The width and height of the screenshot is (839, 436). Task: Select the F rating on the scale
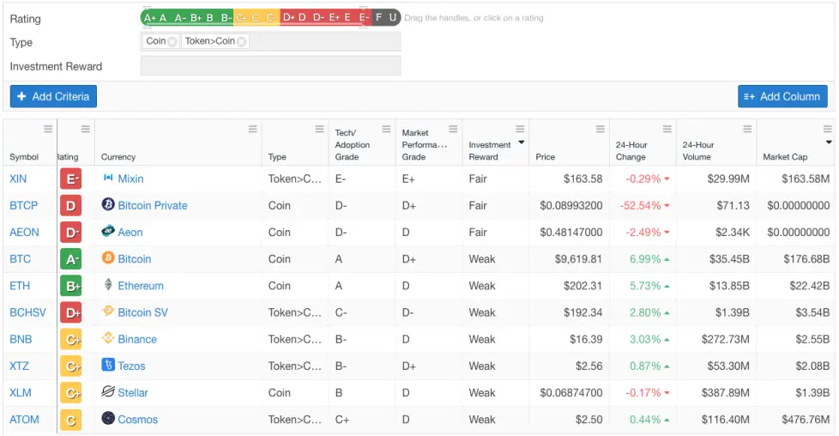click(x=379, y=18)
